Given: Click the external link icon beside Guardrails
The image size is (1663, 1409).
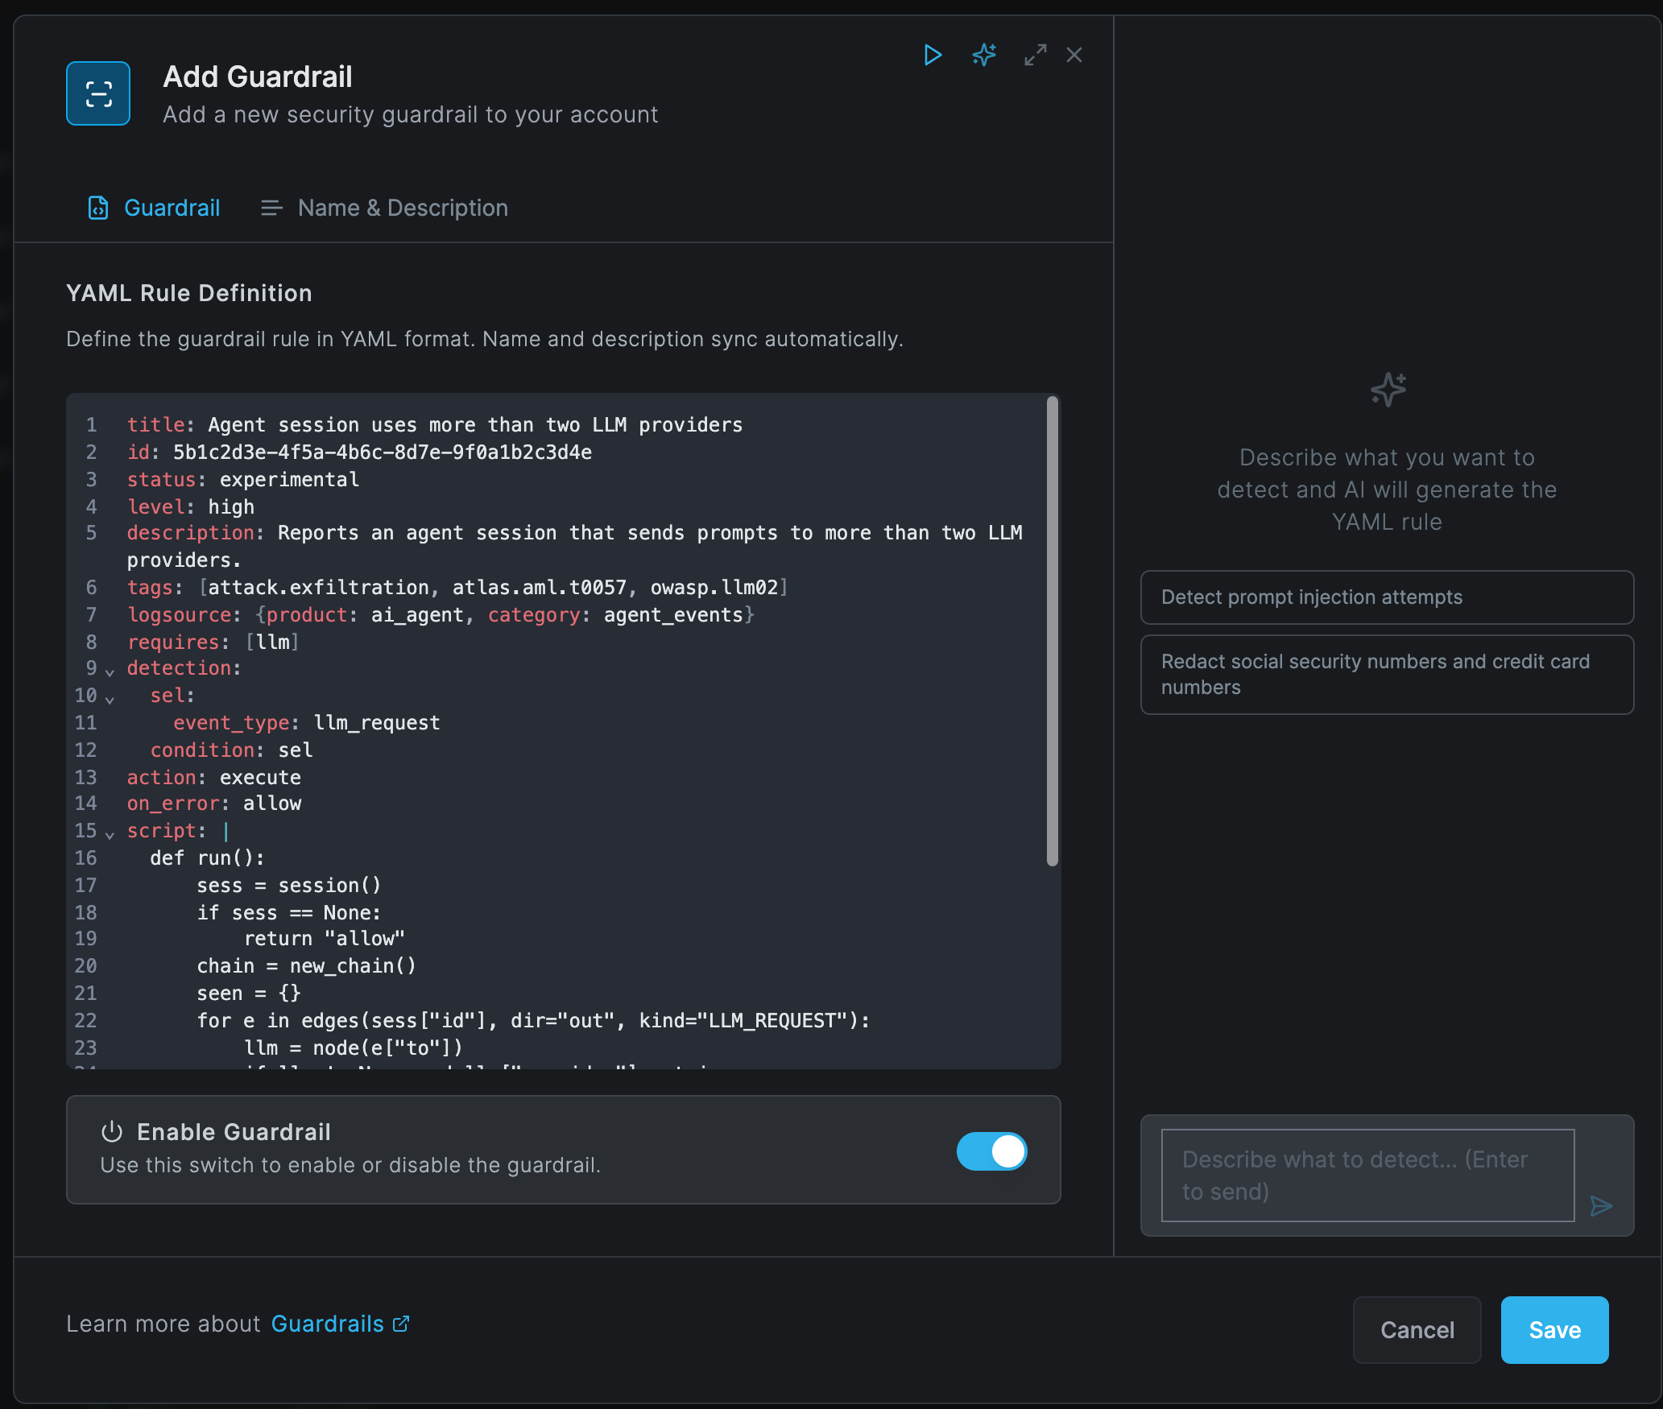Looking at the screenshot, I should [x=400, y=1324].
